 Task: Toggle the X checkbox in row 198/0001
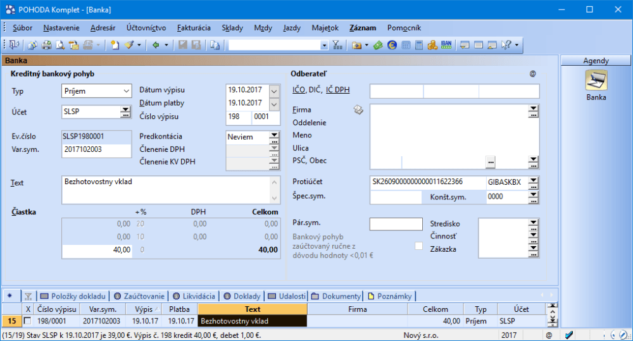pos(27,321)
